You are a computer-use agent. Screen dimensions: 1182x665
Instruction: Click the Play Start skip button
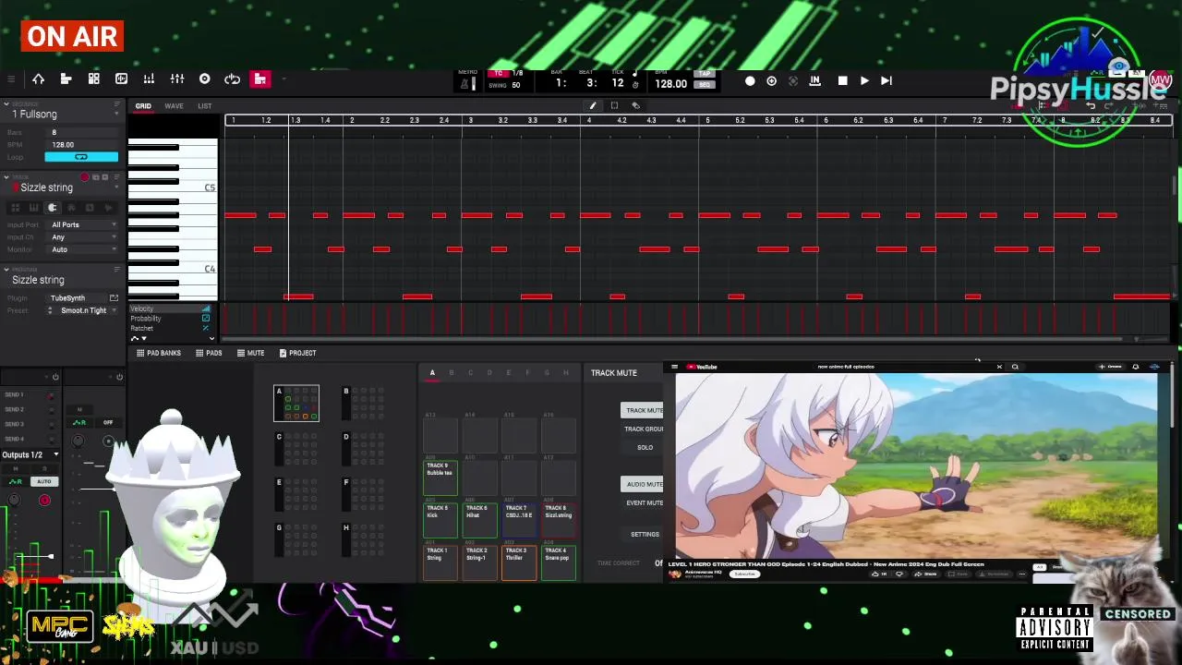coord(886,81)
